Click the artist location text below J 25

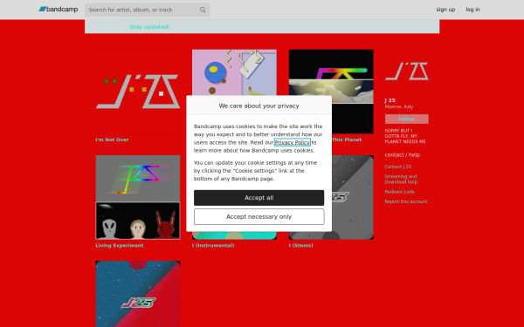[399, 106]
